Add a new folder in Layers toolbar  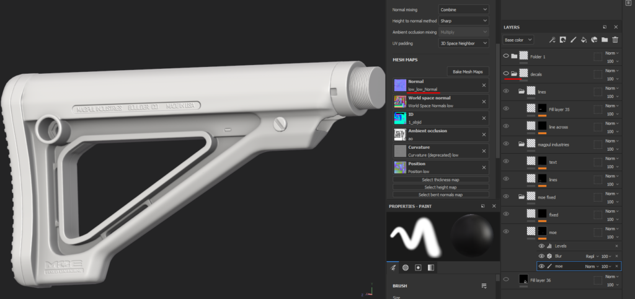pyautogui.click(x=605, y=40)
